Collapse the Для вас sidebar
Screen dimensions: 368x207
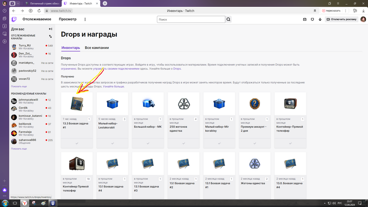click(x=51, y=29)
